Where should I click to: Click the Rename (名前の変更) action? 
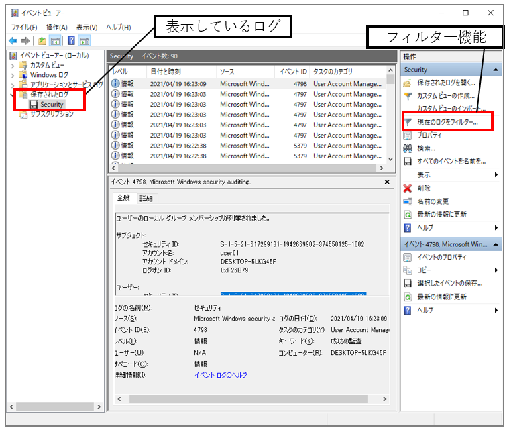(433, 201)
